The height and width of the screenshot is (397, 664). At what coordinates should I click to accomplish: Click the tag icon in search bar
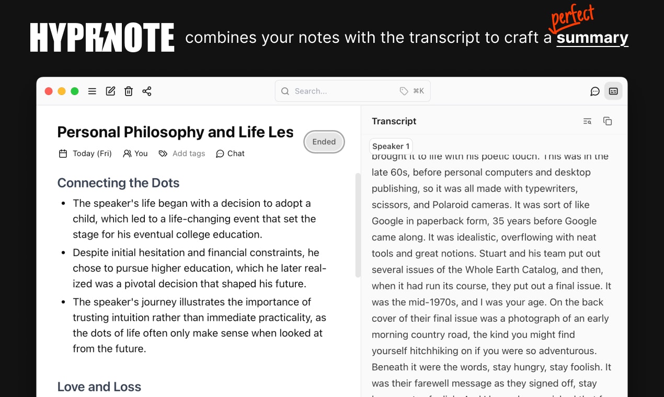tap(404, 91)
